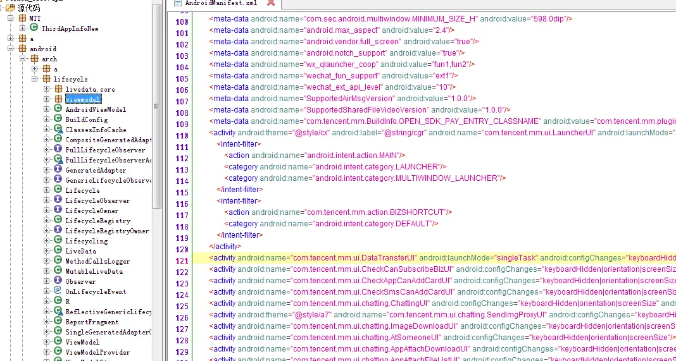Image resolution: width=676 pixels, height=361 pixels.
Task: Click the android package icon
Action: (22, 49)
